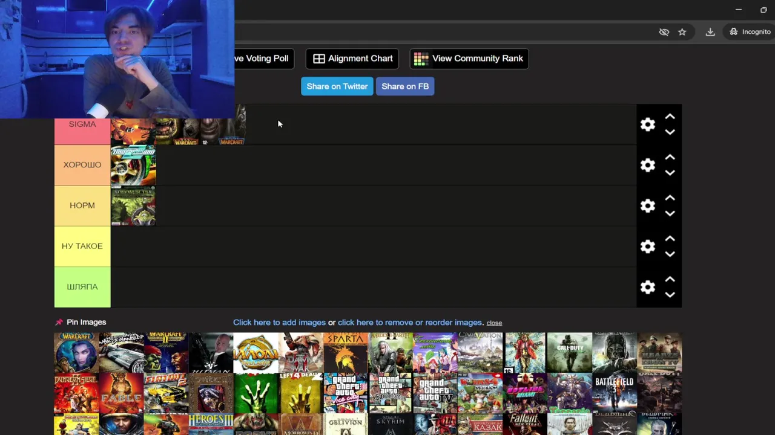
Task: Select Skyrim cover
Action: click(390, 424)
